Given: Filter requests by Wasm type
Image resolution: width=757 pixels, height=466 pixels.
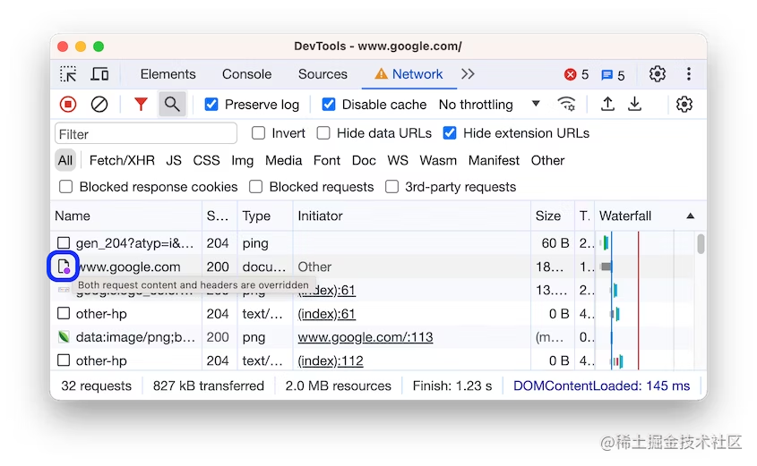Looking at the screenshot, I should coord(438,160).
